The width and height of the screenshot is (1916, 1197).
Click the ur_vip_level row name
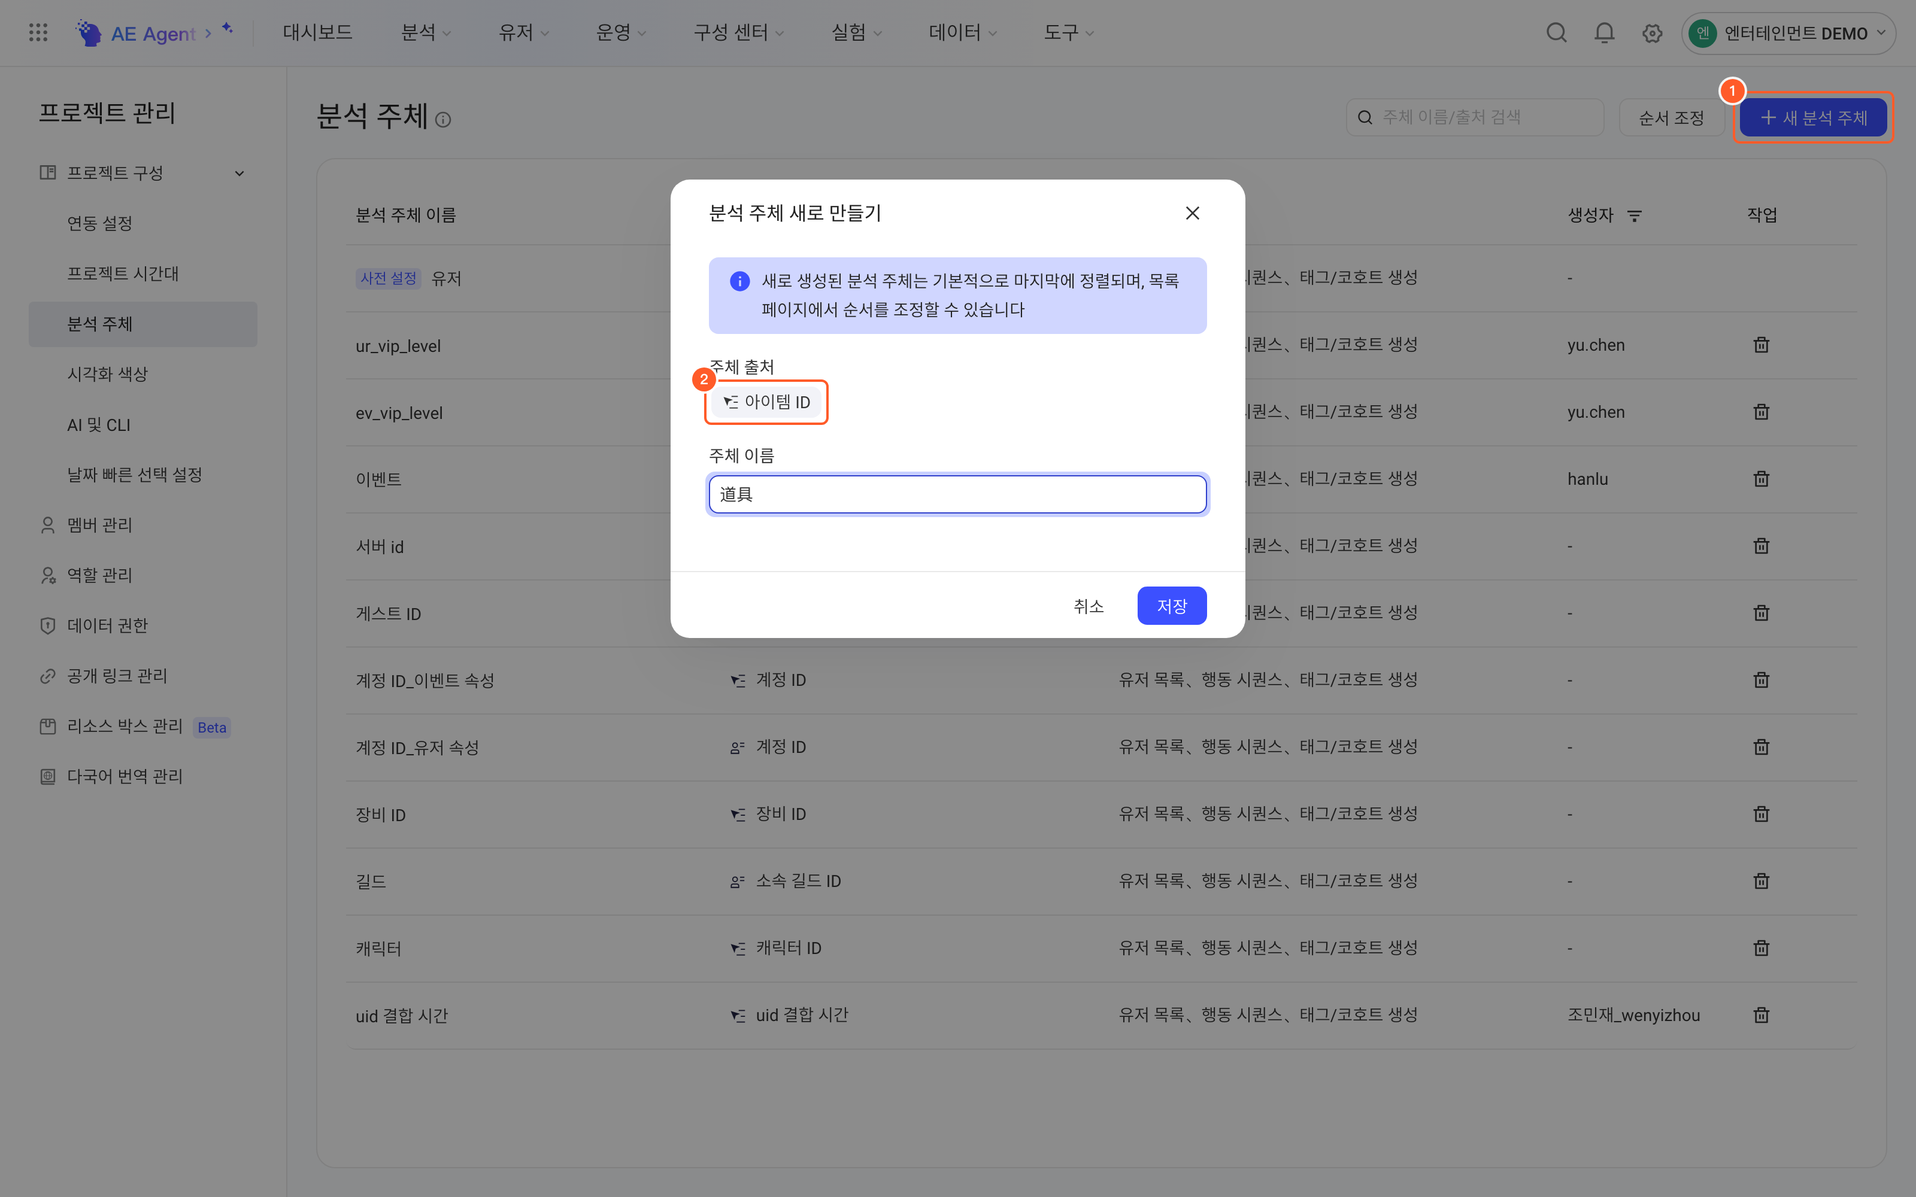click(x=398, y=346)
